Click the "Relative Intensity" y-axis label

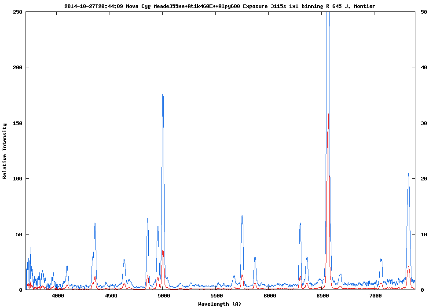pyautogui.click(x=5, y=151)
